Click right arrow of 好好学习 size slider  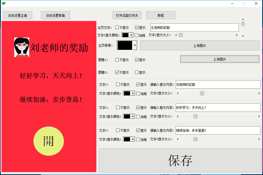pos(259,116)
